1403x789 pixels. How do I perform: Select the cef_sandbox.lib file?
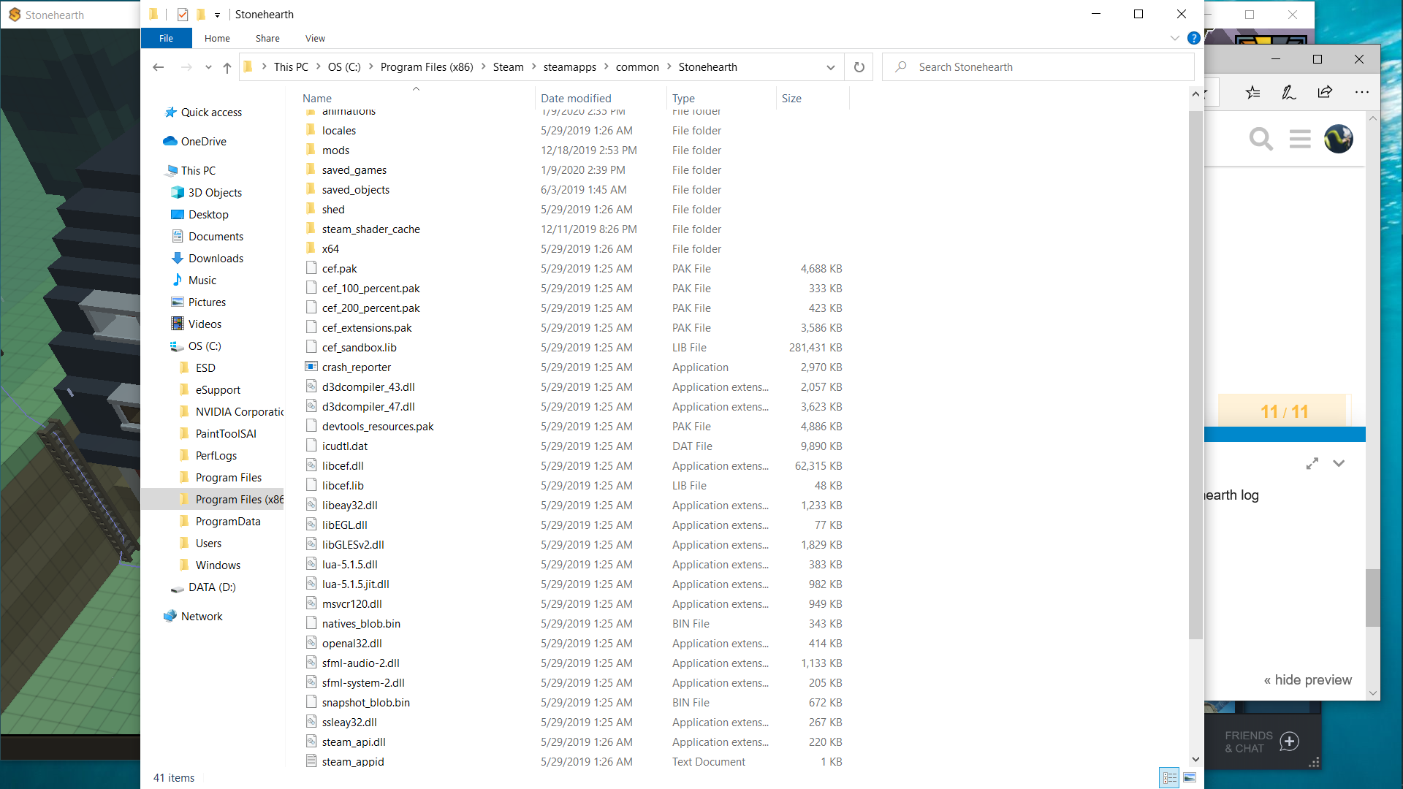pyautogui.click(x=359, y=348)
